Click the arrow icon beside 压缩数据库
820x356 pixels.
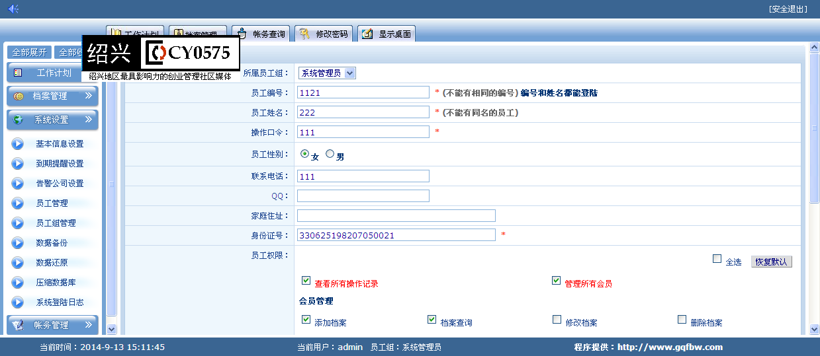(18, 282)
